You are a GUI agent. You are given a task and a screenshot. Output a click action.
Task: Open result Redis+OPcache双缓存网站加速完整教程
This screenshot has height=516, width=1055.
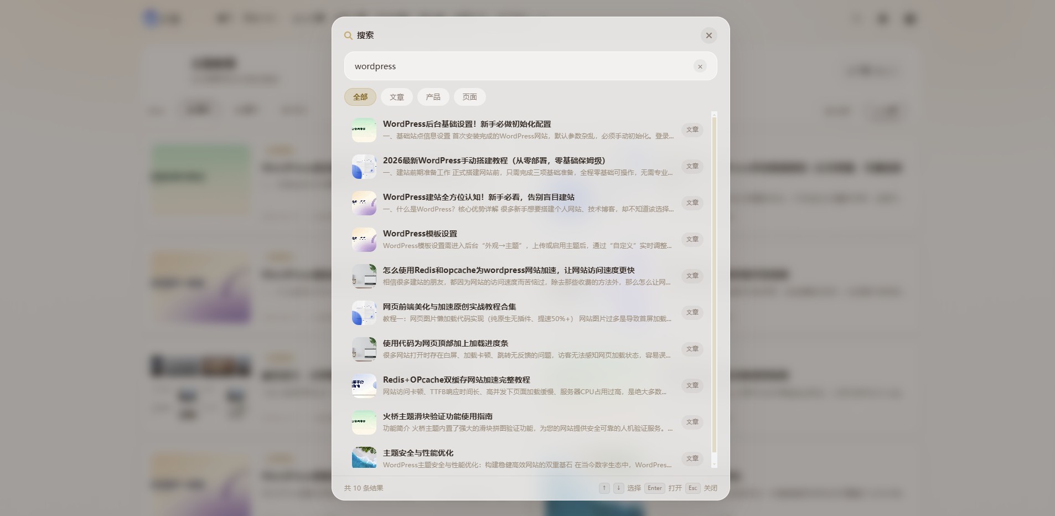527,386
